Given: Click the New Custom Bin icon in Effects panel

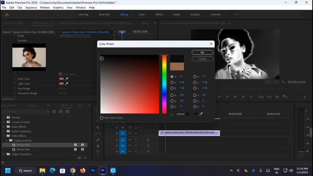Looking at the screenshot, I should (x=79, y=158).
